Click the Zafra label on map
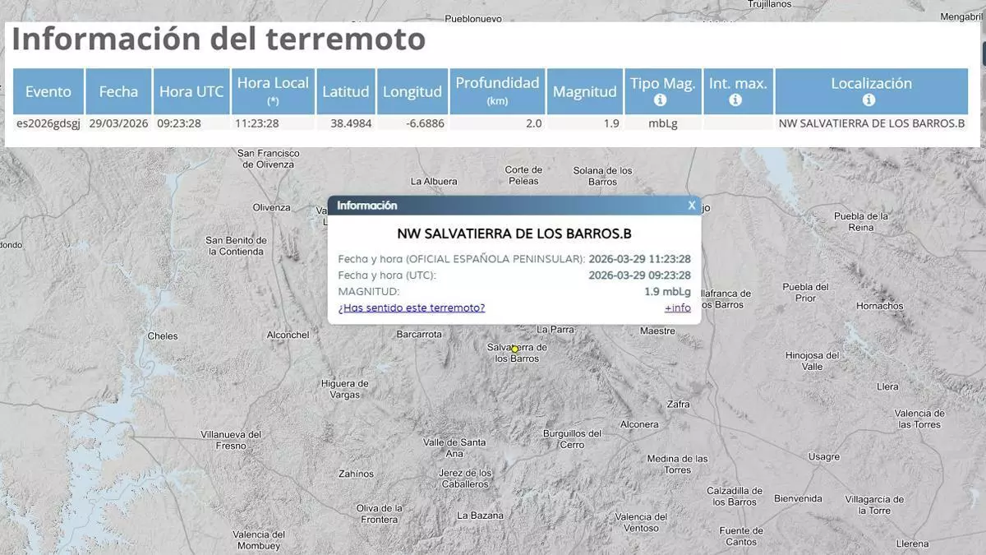 click(x=678, y=404)
